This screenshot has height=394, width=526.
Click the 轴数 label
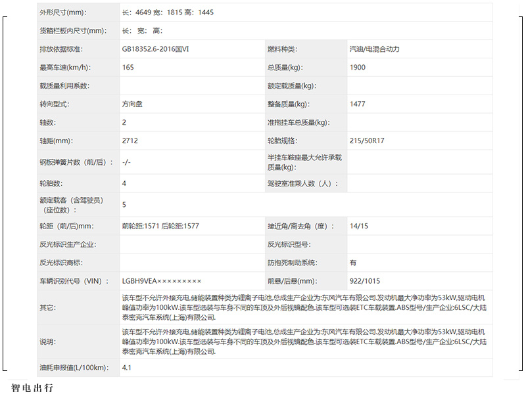click(47, 122)
